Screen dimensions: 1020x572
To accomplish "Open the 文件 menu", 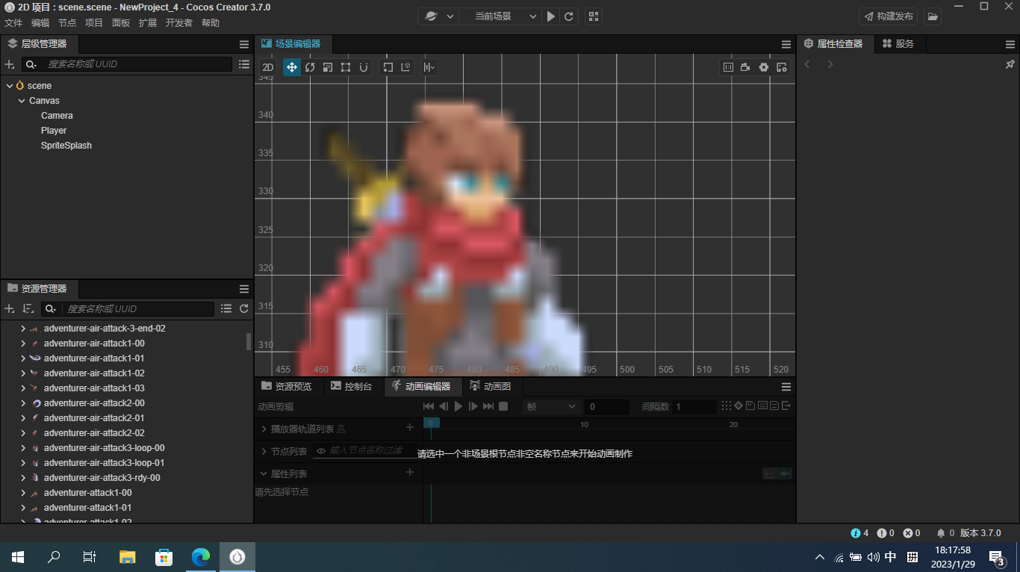I will [13, 23].
